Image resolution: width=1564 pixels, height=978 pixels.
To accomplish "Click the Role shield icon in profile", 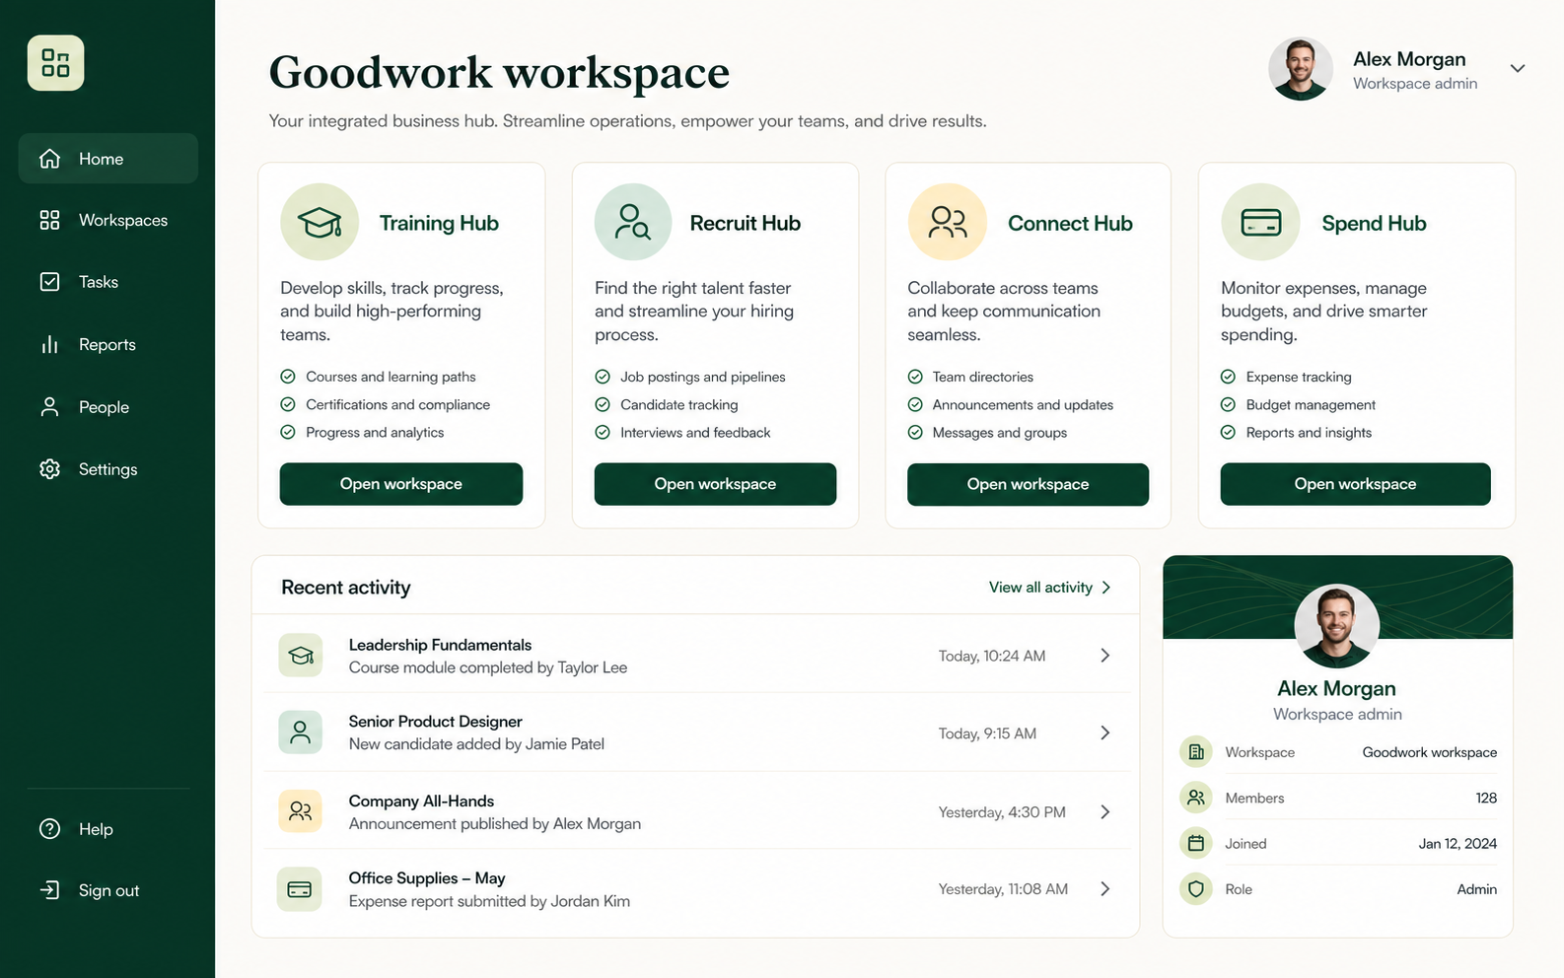I will point(1196,889).
